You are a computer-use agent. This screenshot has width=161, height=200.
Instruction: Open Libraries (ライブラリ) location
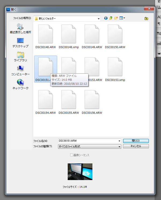point(20,57)
